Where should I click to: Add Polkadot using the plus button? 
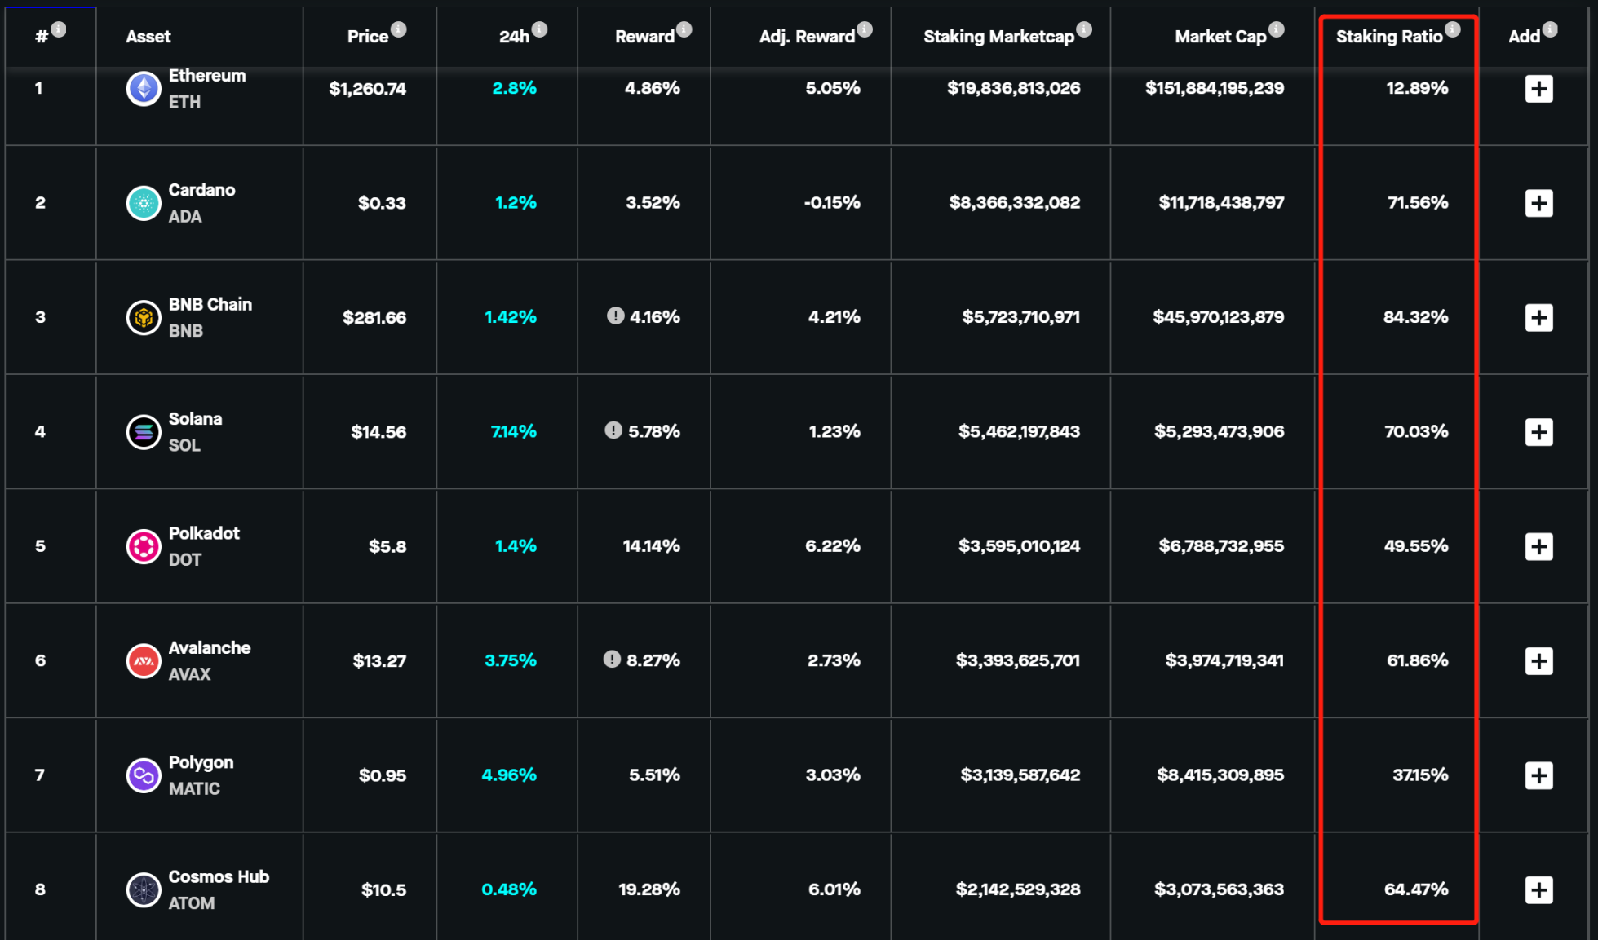[1538, 546]
